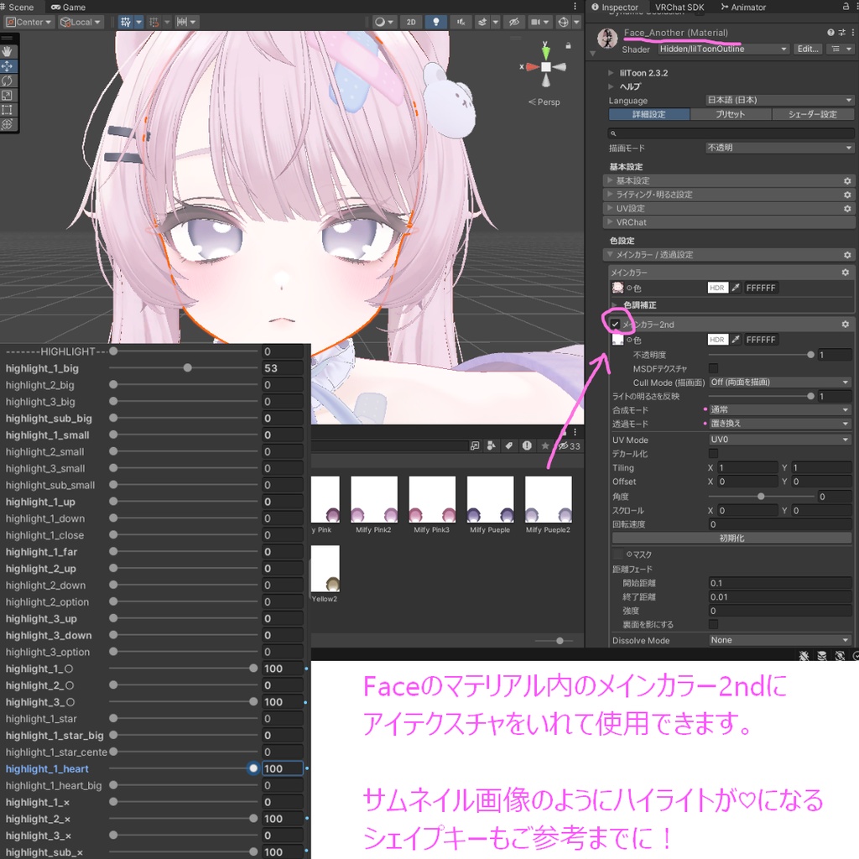859x859 pixels.
Task: Toggle scene visibility with the crossed-eye icon
Action: tap(513, 21)
